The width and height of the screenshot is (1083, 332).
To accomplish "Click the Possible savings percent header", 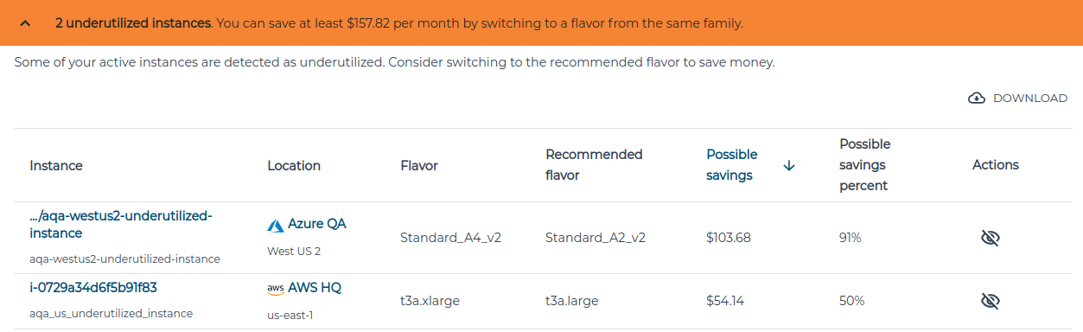I will tap(865, 165).
